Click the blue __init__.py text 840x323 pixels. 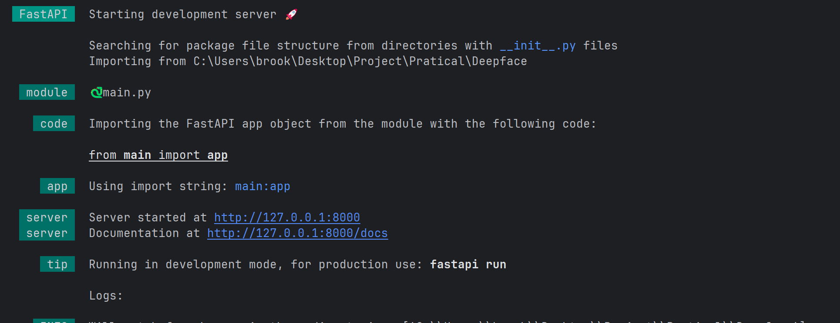point(538,46)
